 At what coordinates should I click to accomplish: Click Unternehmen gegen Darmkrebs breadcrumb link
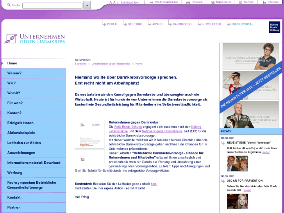point(111,64)
